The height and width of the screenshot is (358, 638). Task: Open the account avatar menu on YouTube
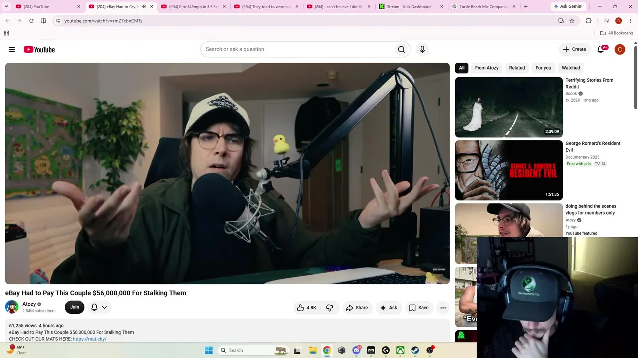pos(620,49)
